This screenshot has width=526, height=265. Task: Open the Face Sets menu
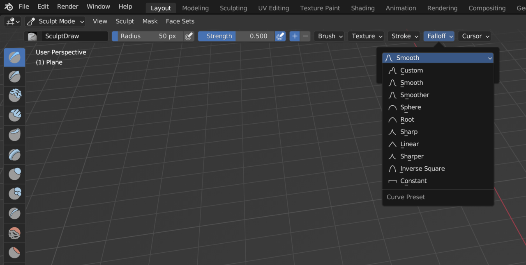(180, 21)
